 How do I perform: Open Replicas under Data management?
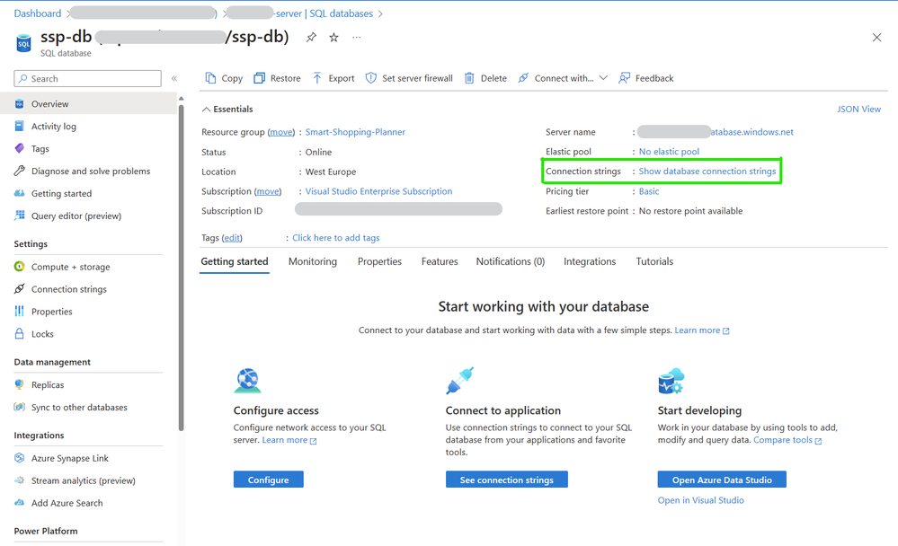click(48, 384)
